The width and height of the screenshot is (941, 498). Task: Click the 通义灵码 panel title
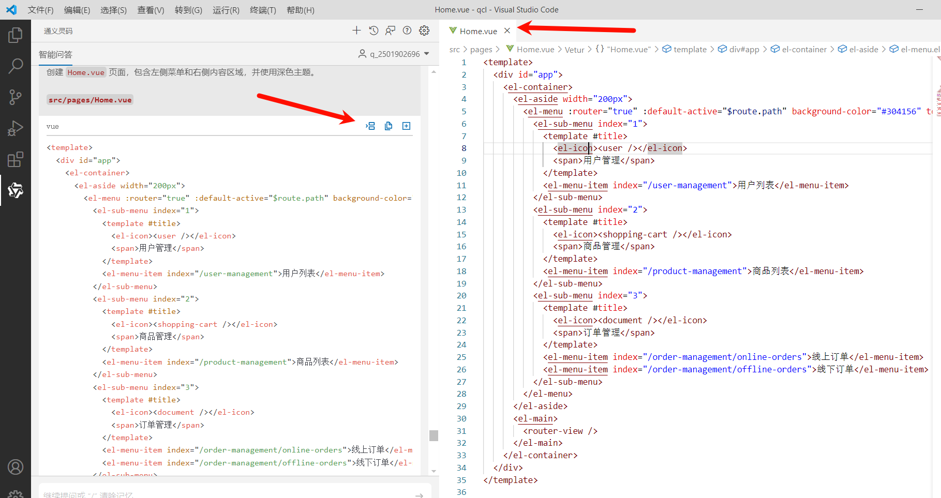(x=58, y=31)
